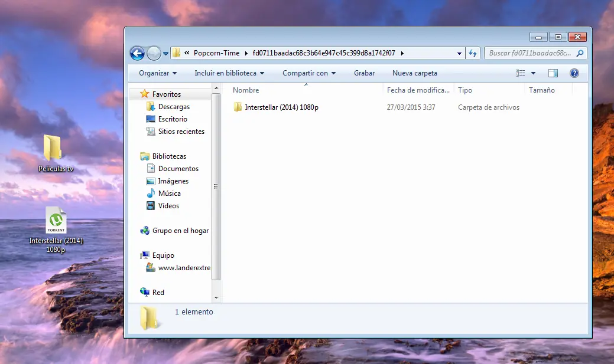Click the Grupo en el hogar icon
The image size is (614, 364).
click(145, 231)
